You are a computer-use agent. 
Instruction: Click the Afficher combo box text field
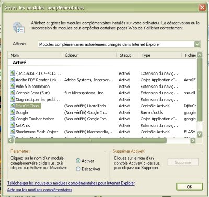(x=116, y=44)
